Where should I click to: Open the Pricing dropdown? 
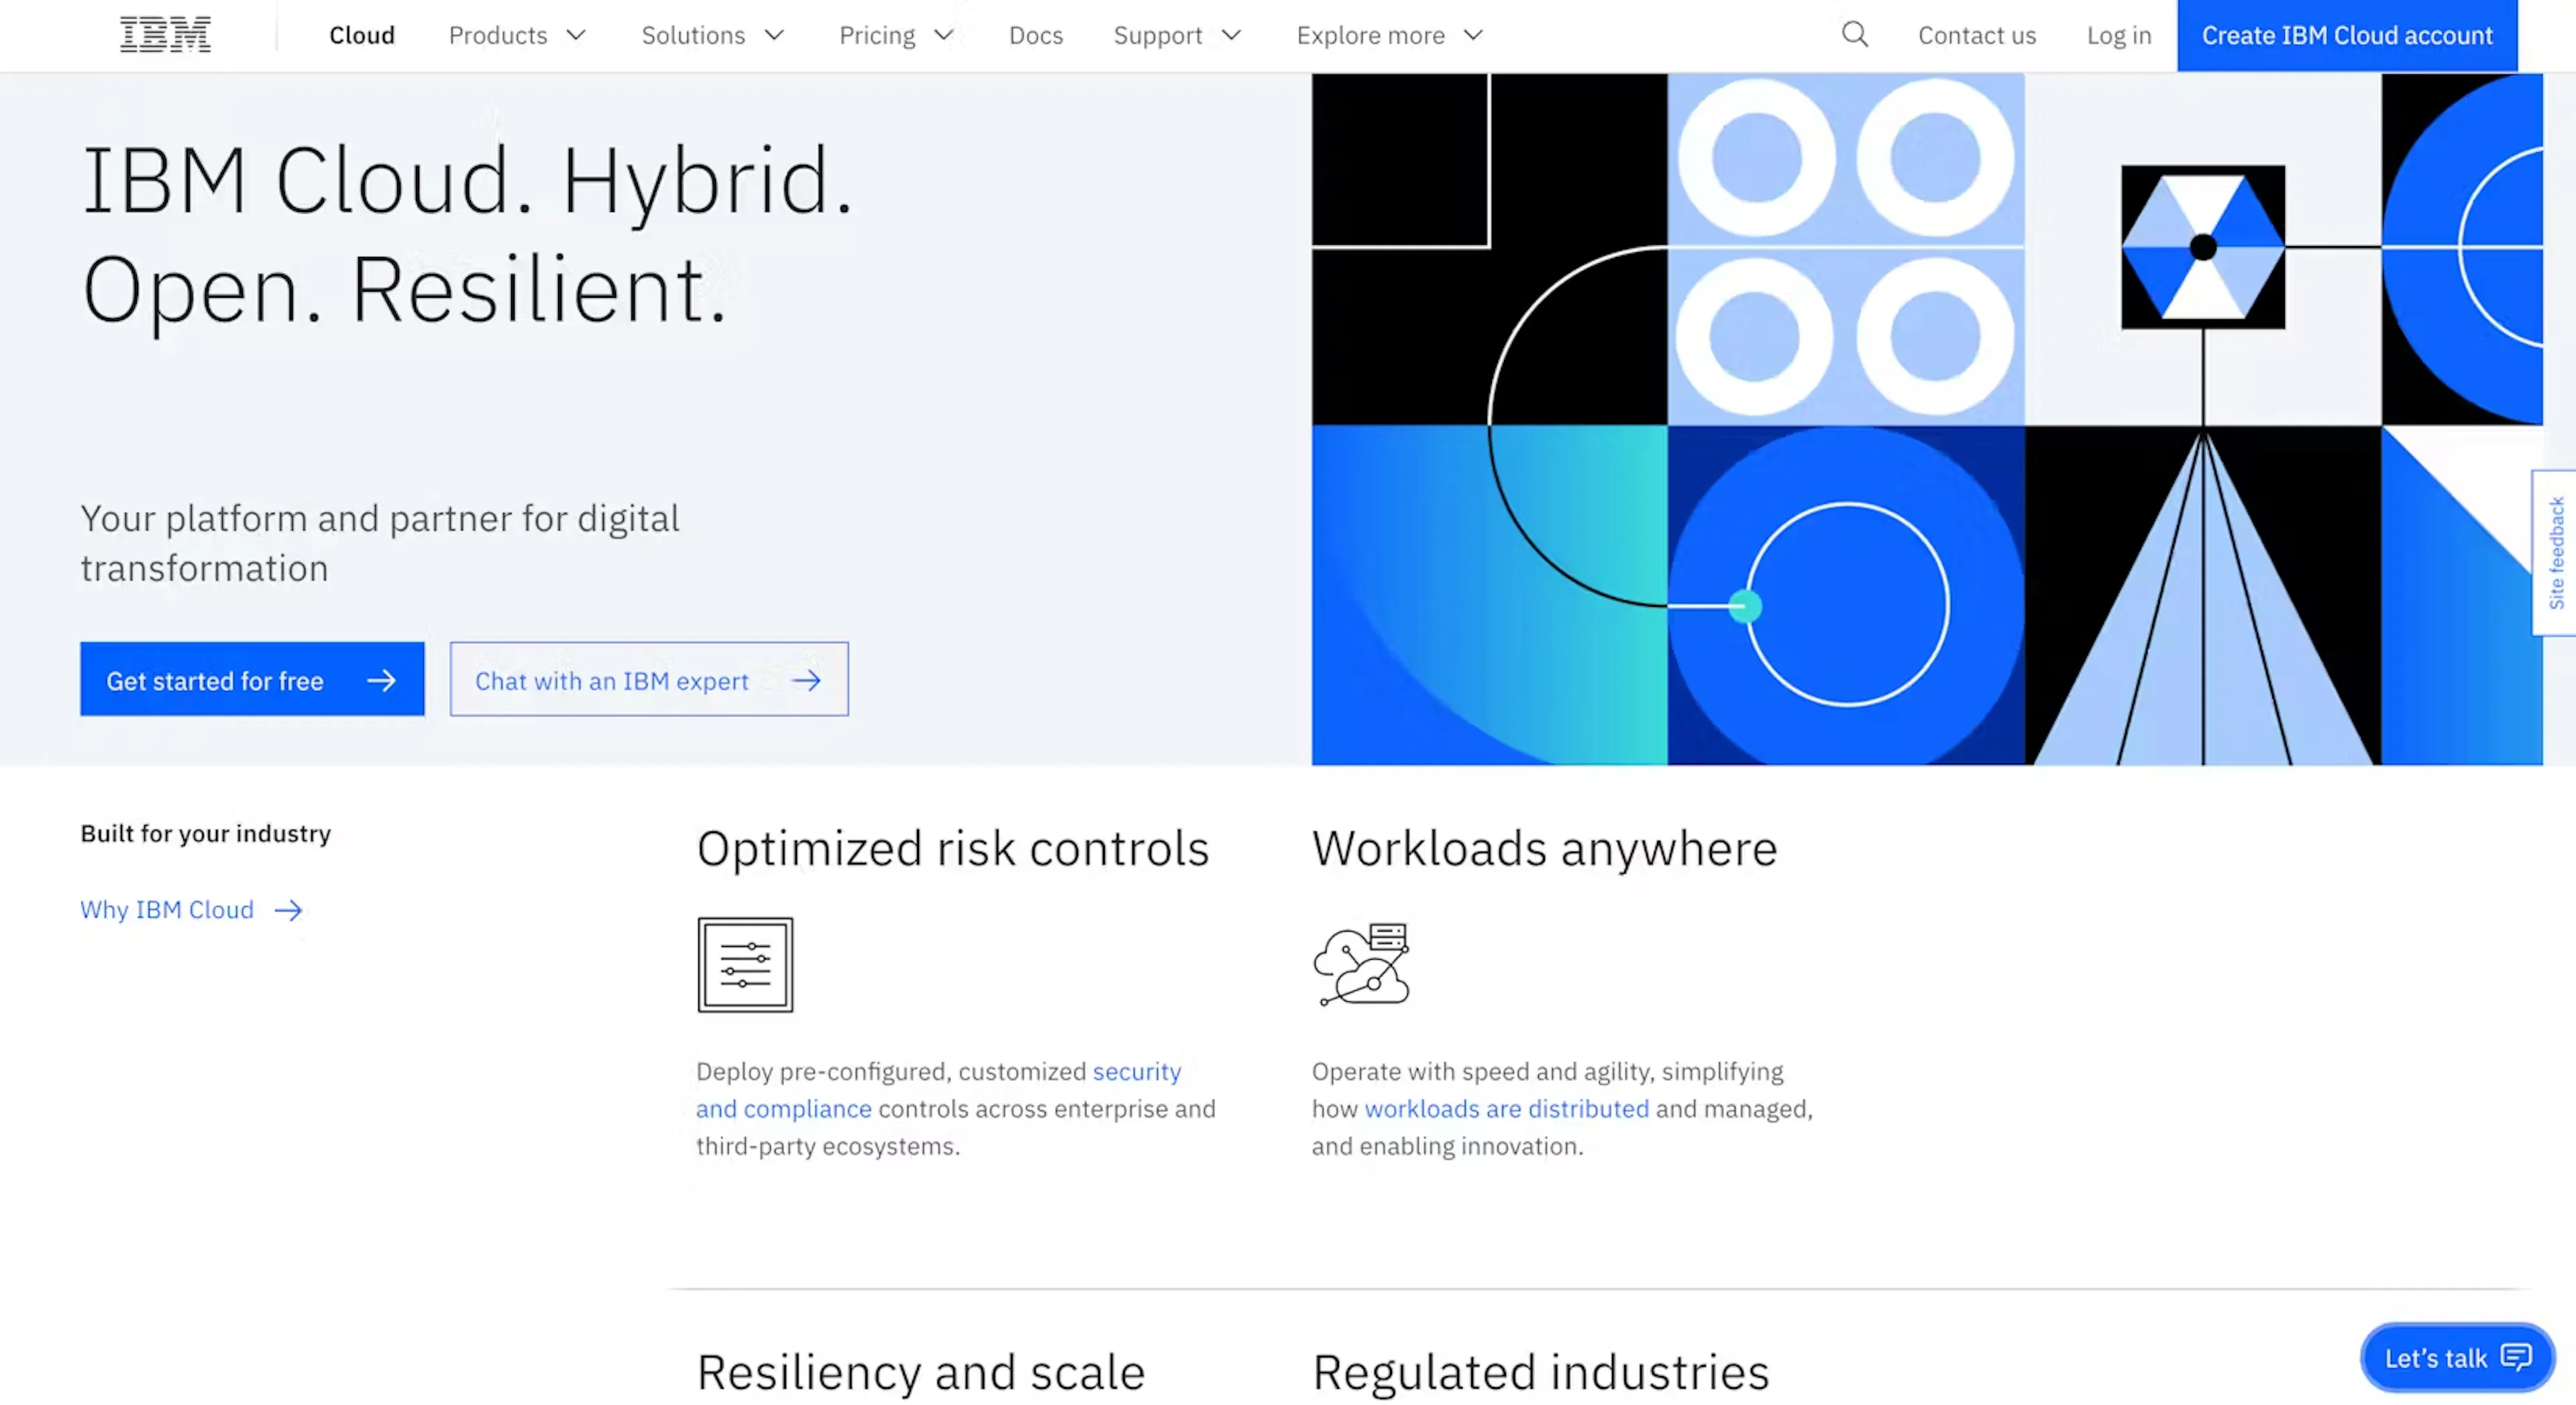(896, 36)
